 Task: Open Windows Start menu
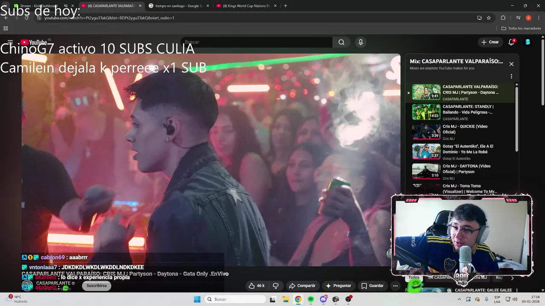coord(197,299)
